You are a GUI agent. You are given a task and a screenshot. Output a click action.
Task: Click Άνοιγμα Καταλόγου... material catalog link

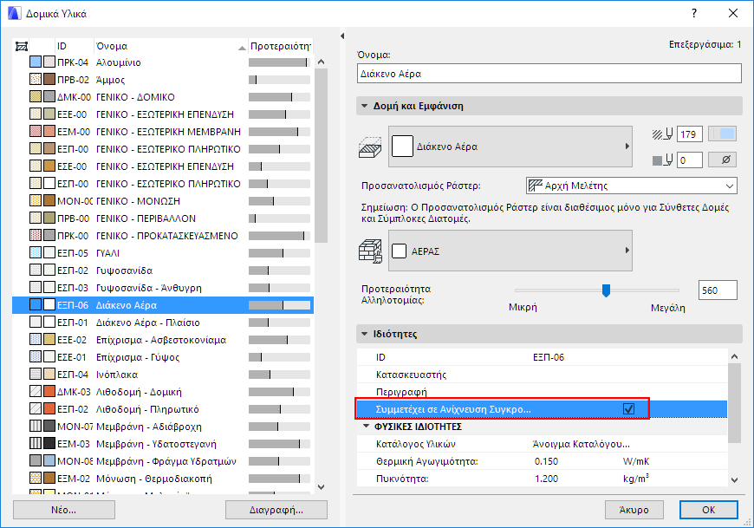tap(581, 444)
